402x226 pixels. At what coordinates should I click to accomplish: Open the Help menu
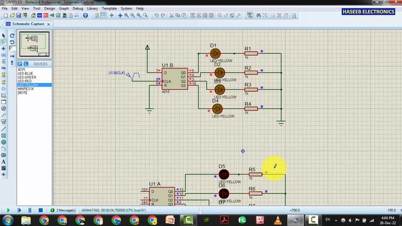[139, 8]
